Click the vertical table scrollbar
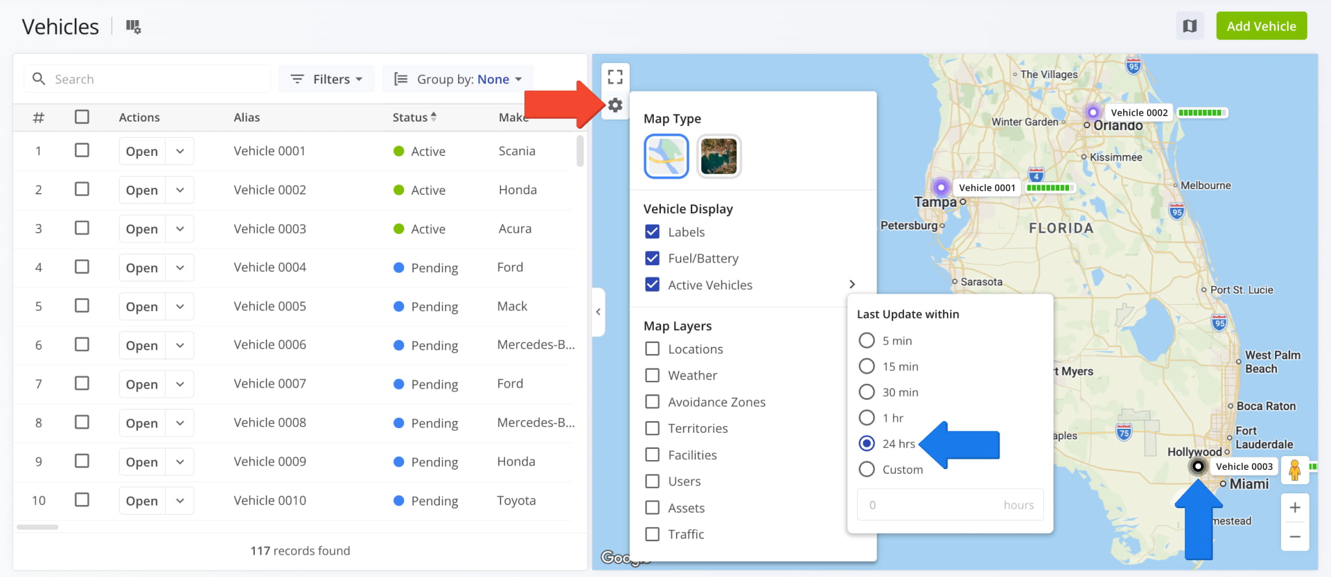 580,151
